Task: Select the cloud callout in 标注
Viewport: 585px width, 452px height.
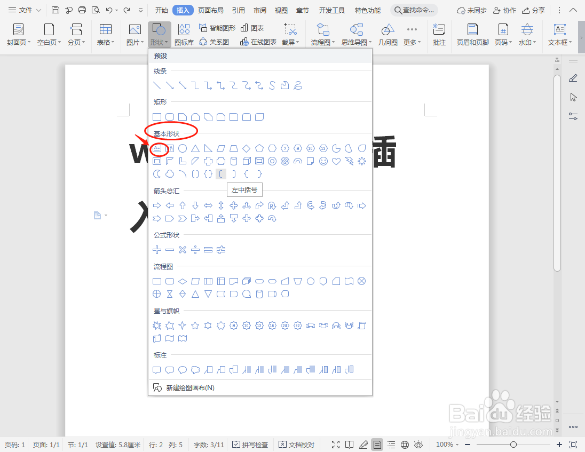Action: 195,370
